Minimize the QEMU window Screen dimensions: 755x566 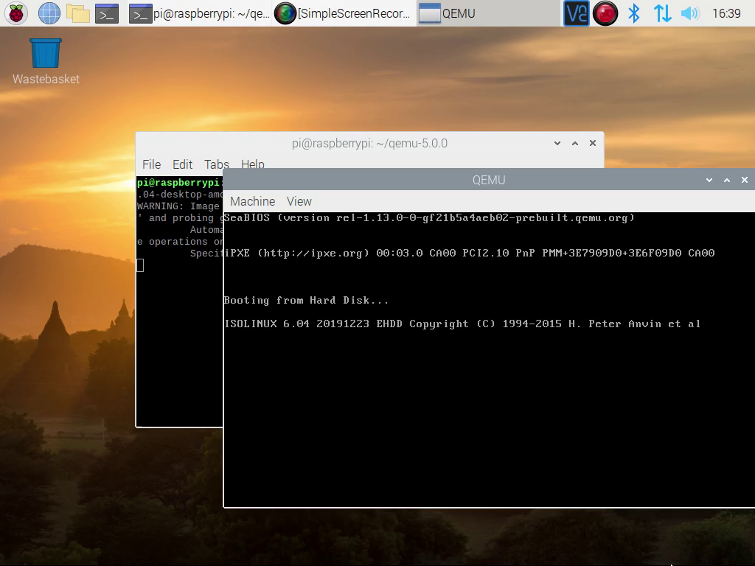pos(709,180)
